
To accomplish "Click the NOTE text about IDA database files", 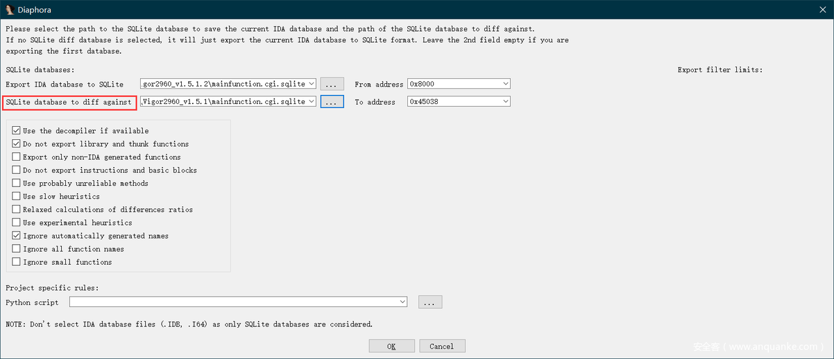I will 189,324.
